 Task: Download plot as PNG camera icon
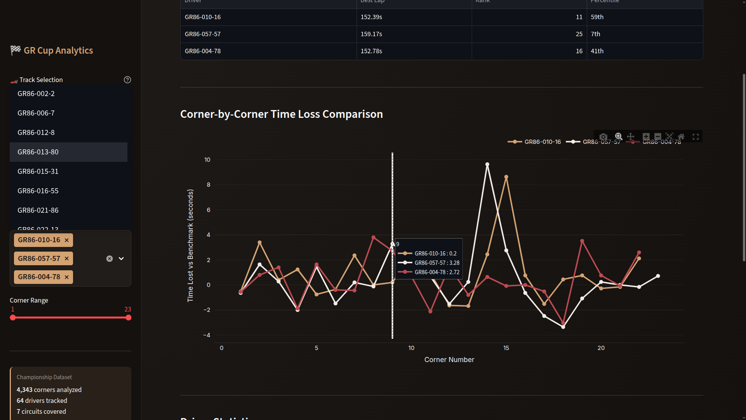(x=603, y=137)
